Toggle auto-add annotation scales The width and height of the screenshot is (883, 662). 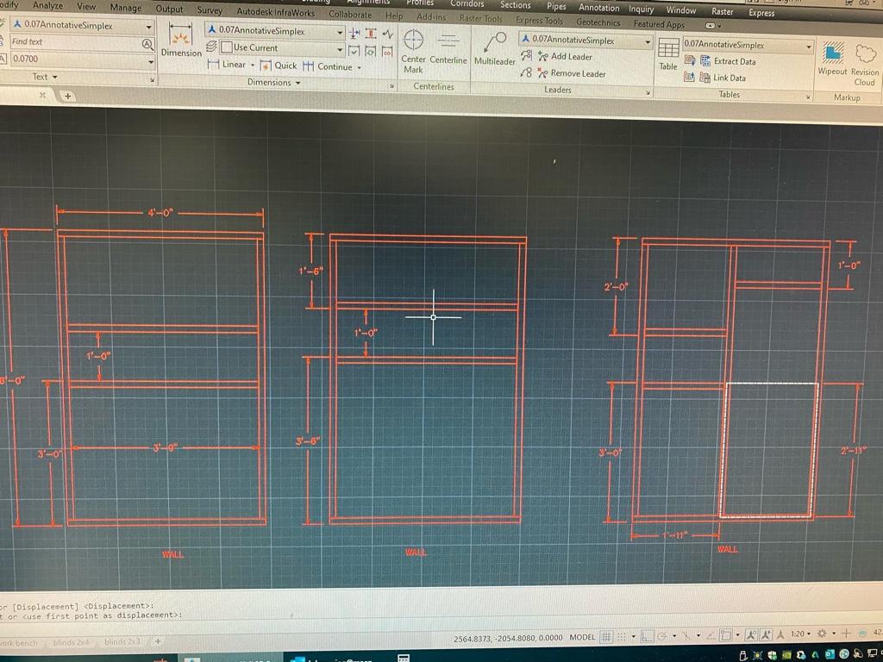766,635
